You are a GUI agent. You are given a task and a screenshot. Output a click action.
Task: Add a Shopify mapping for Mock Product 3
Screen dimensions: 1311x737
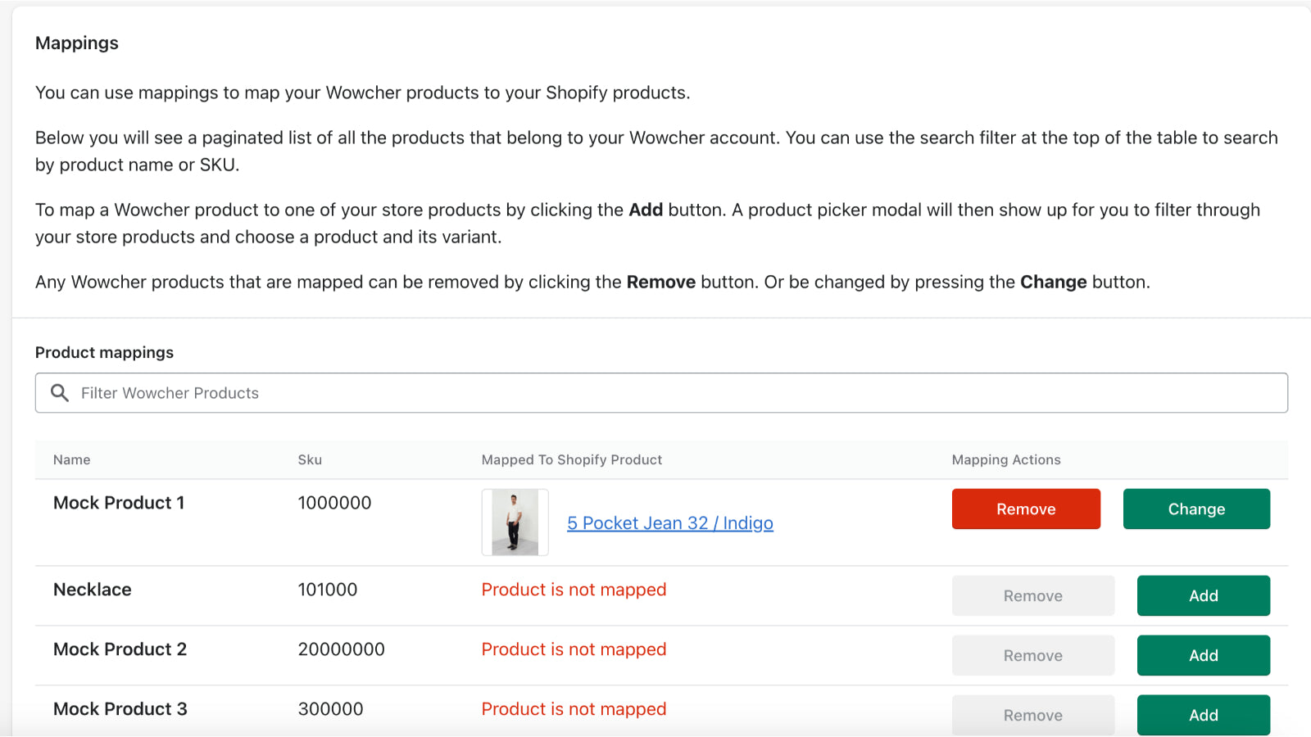1203,715
